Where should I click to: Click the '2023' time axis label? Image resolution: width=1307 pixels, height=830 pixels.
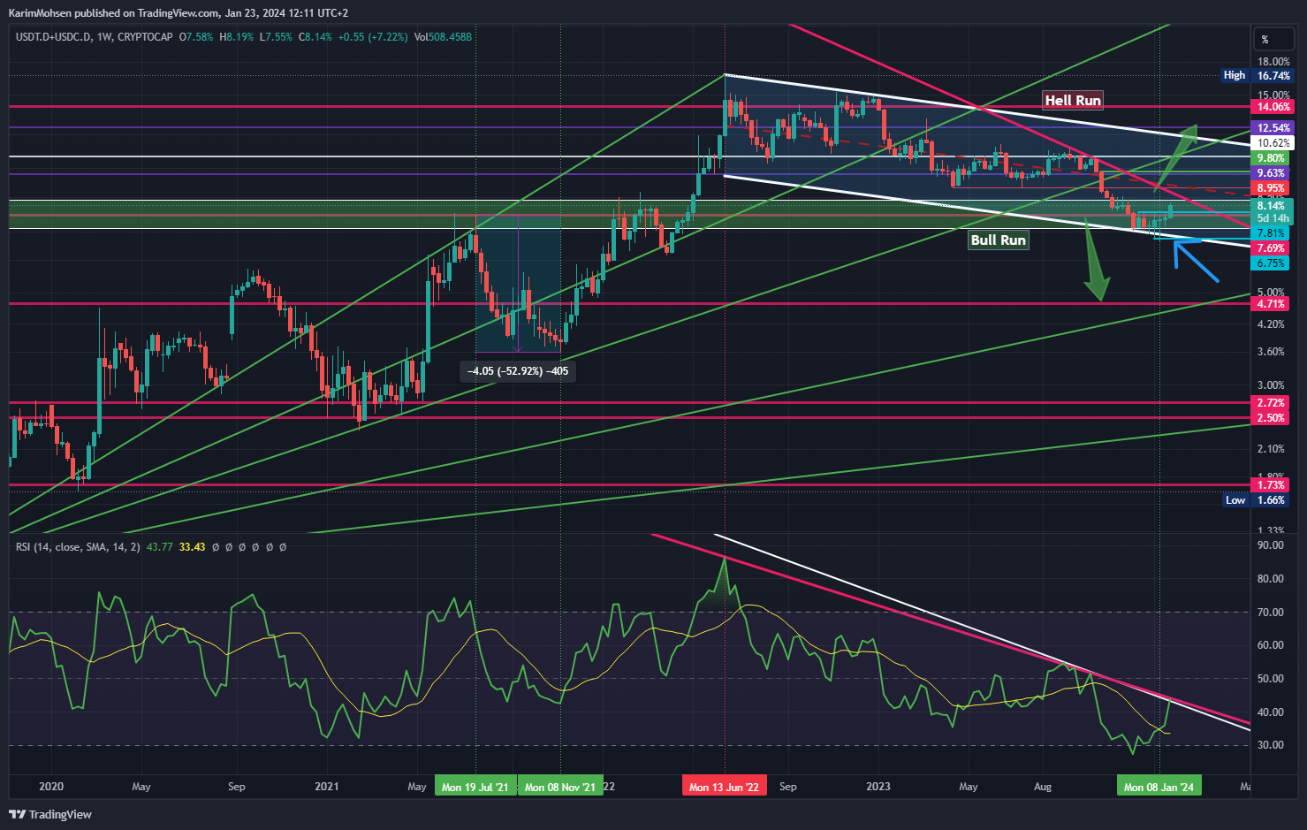878,787
